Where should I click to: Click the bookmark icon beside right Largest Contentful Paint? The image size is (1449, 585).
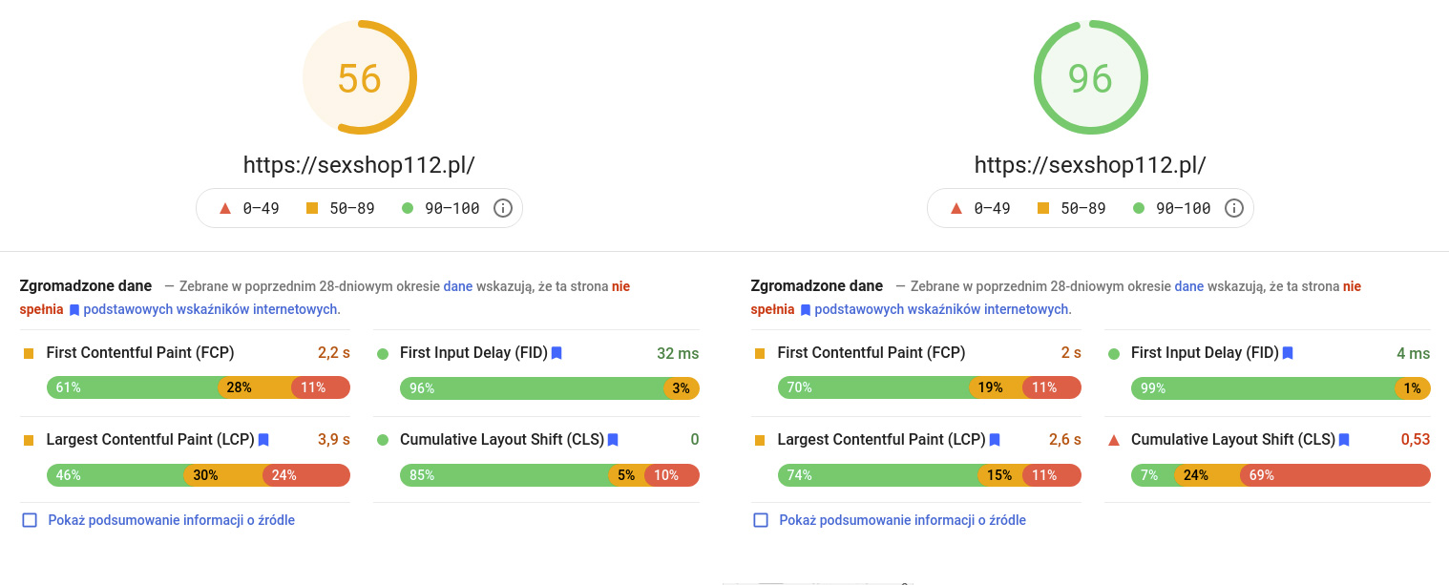pyautogui.click(x=995, y=440)
